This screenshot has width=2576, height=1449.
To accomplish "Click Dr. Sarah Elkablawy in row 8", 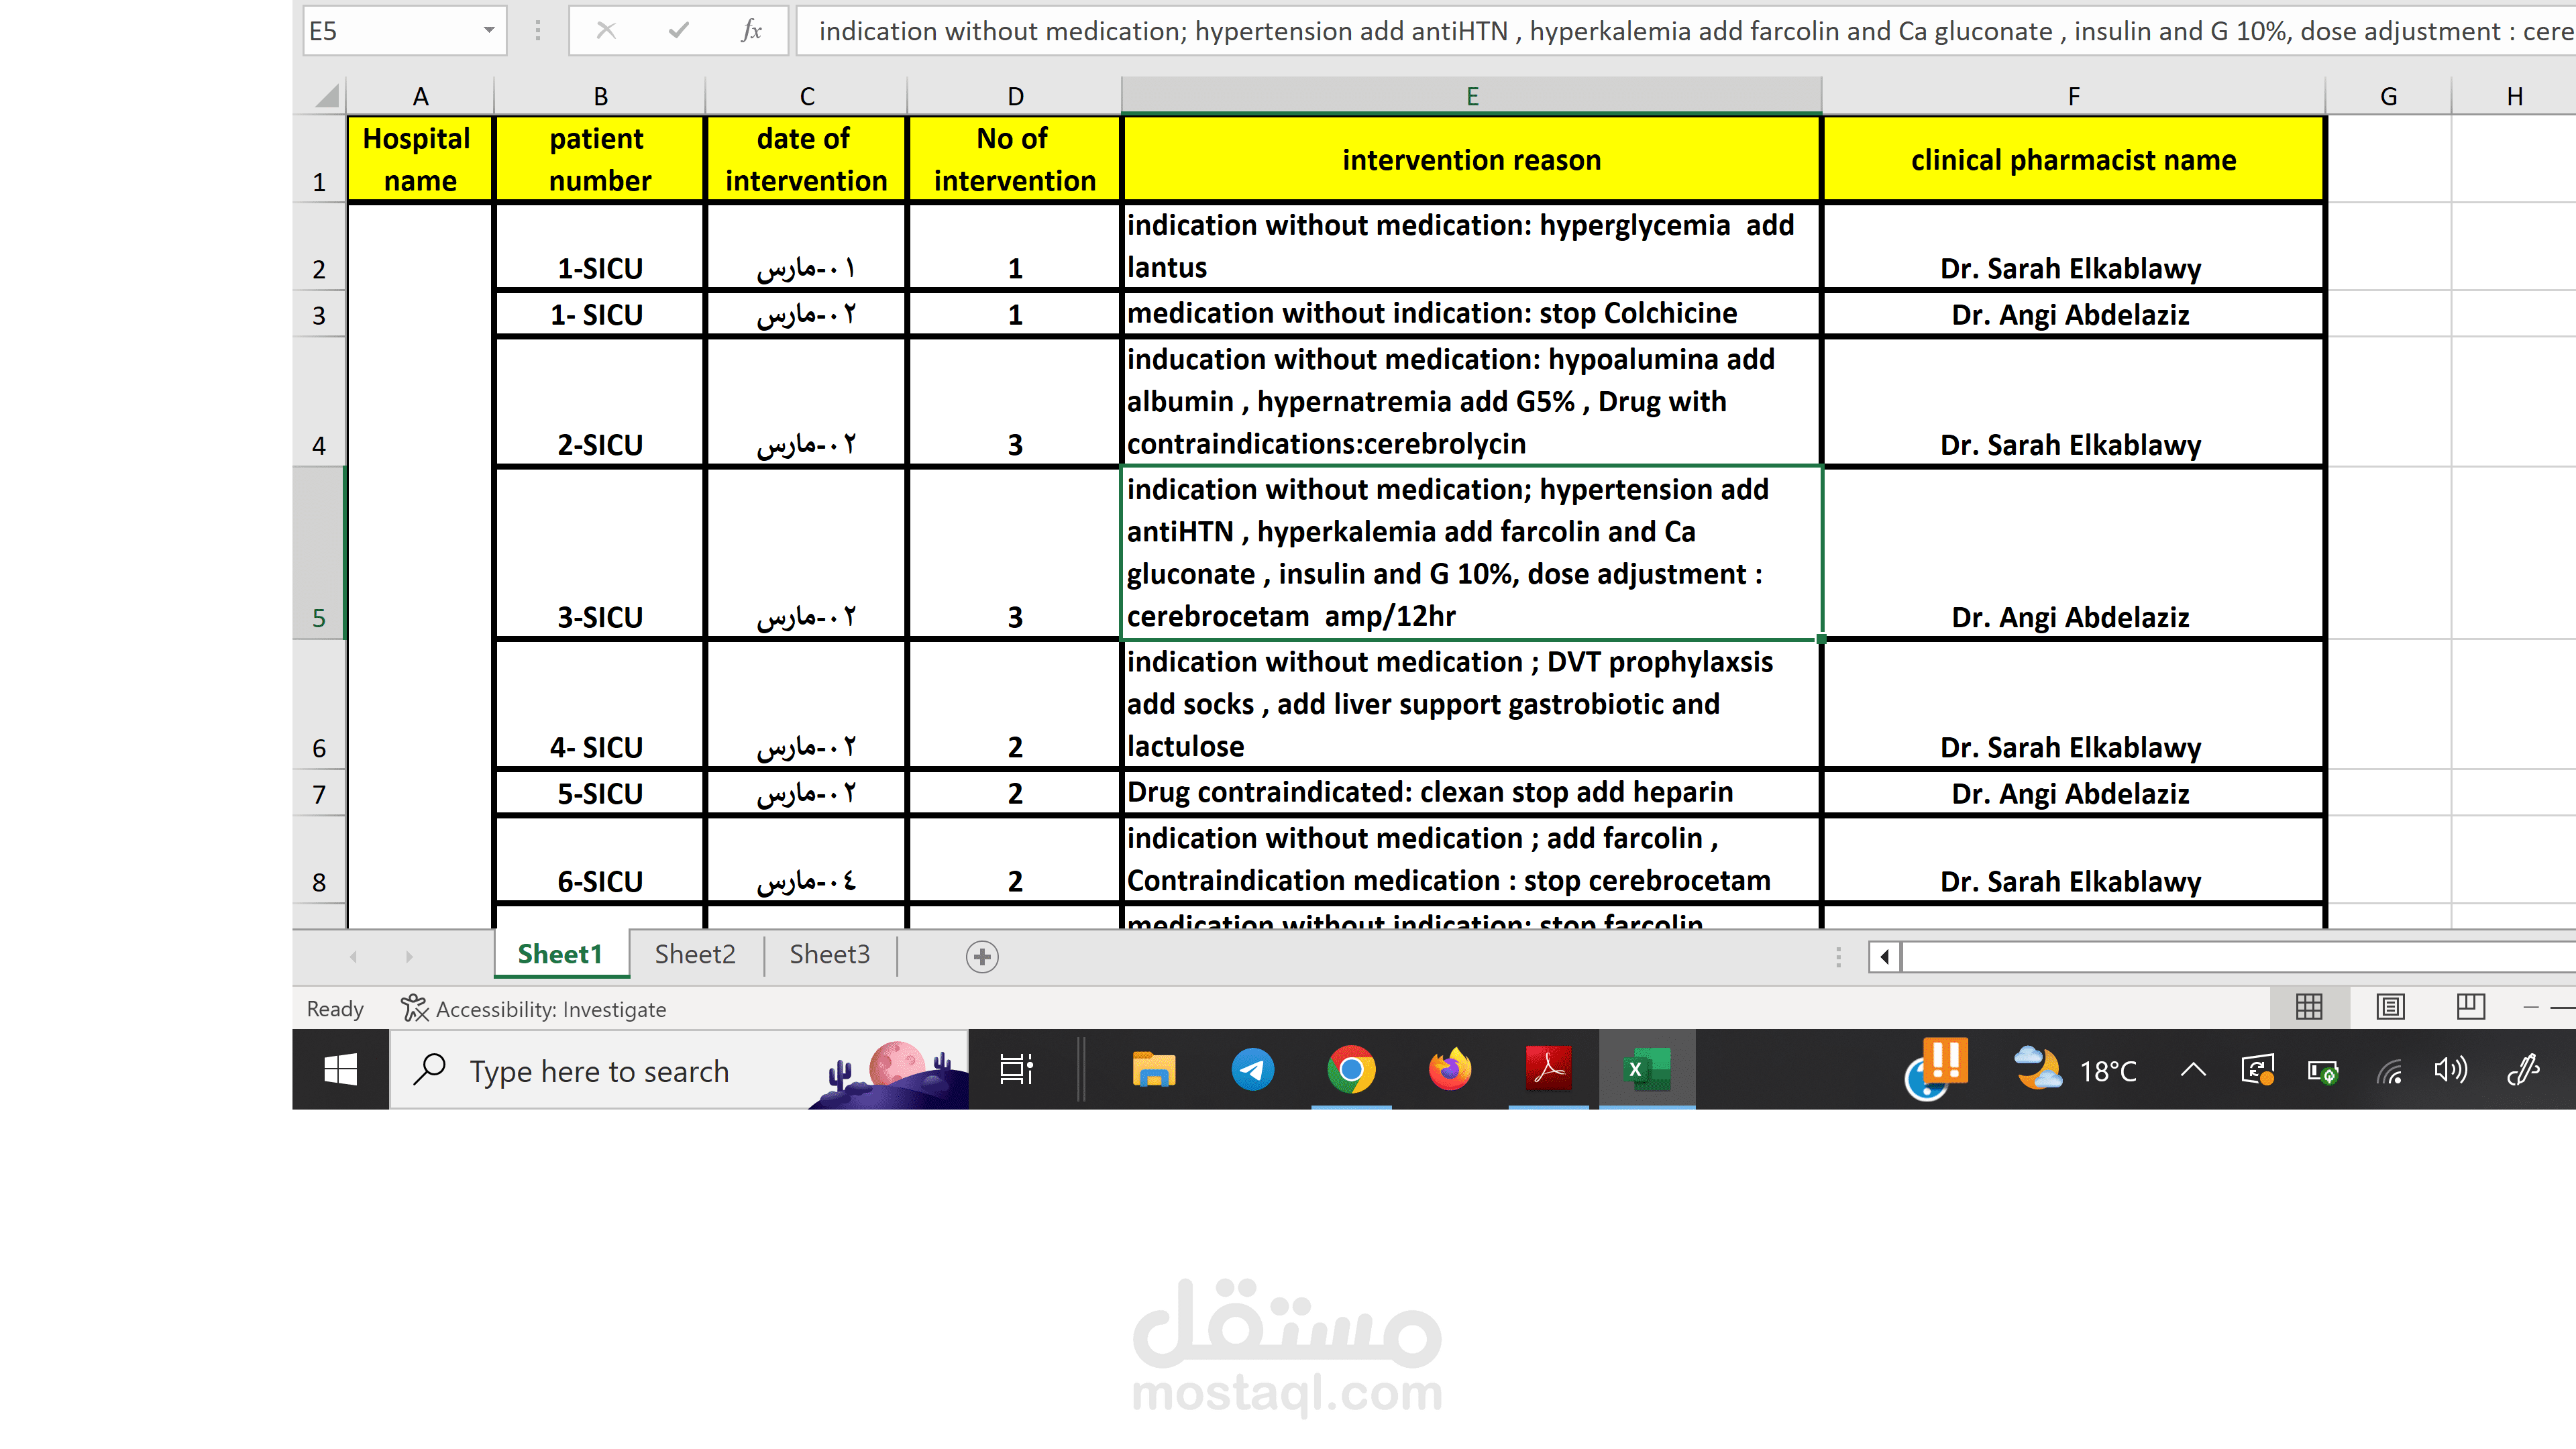I will pos(2074,860).
